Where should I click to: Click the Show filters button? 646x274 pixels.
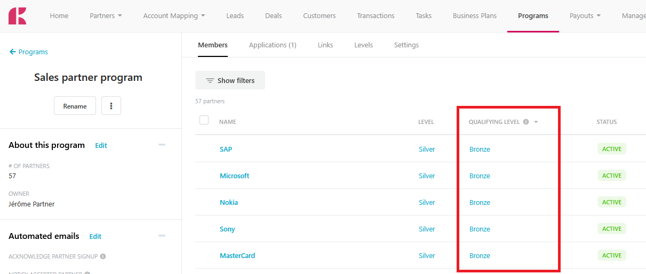[230, 80]
